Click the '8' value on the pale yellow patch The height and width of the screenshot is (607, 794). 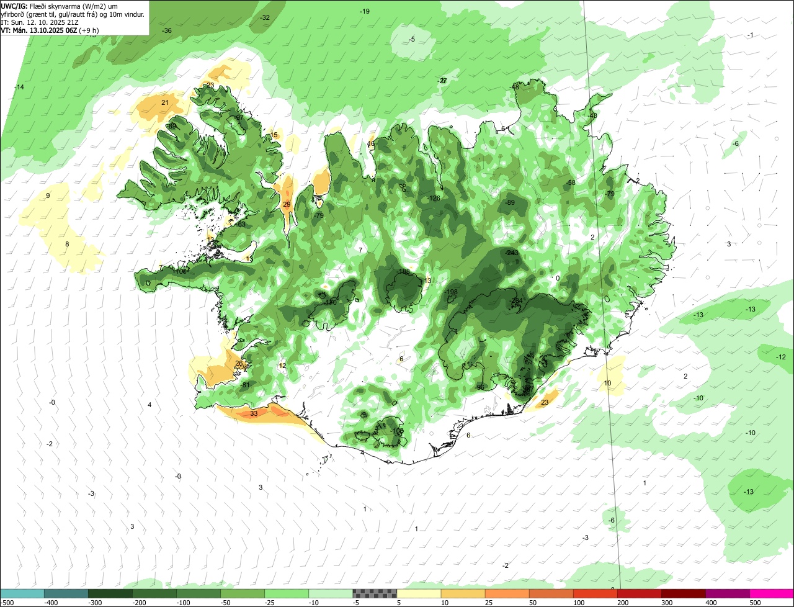tap(67, 244)
